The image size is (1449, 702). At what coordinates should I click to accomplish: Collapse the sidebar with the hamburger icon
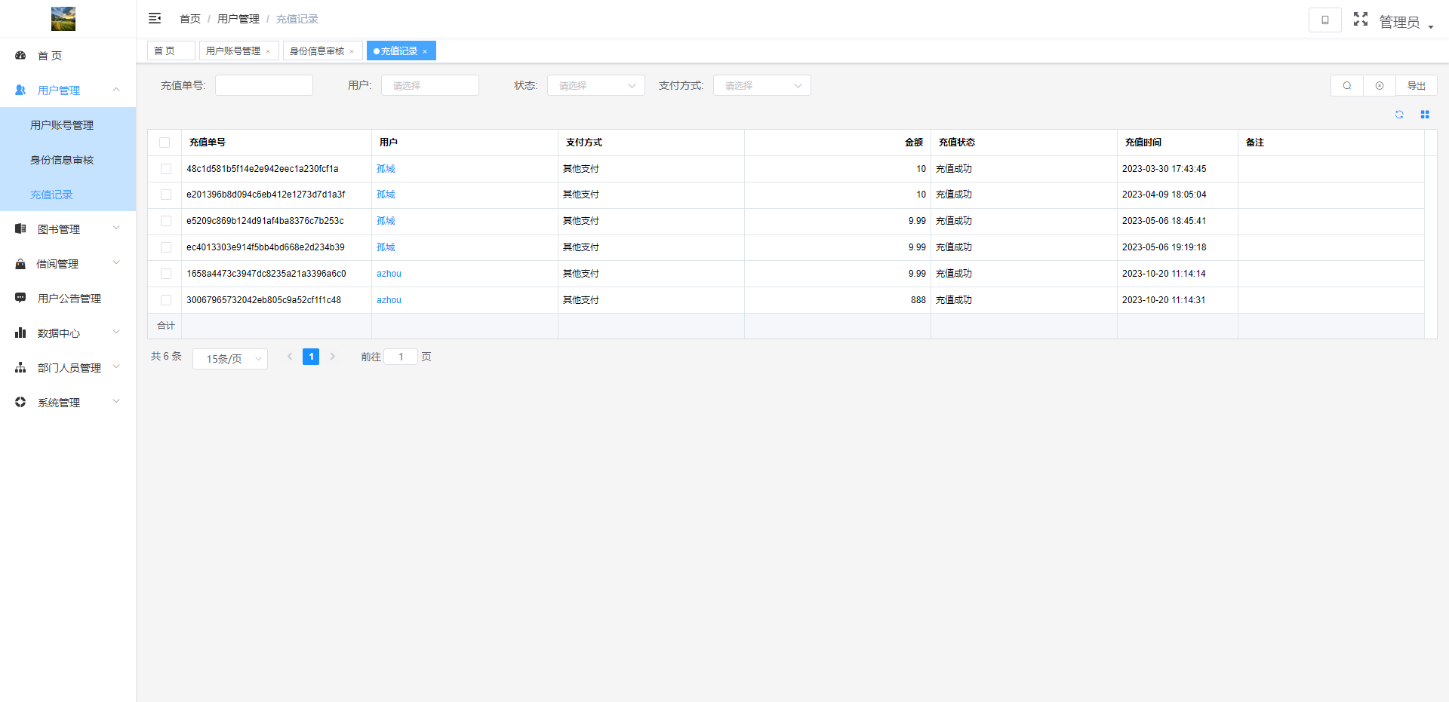(155, 18)
